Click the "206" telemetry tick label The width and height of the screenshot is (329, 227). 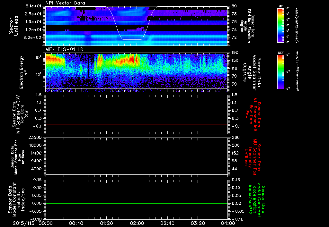(x=235, y=145)
